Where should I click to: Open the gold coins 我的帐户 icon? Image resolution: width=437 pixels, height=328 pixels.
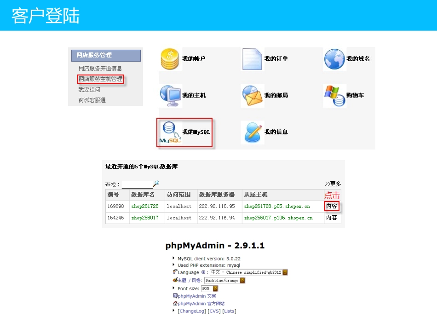170,59
